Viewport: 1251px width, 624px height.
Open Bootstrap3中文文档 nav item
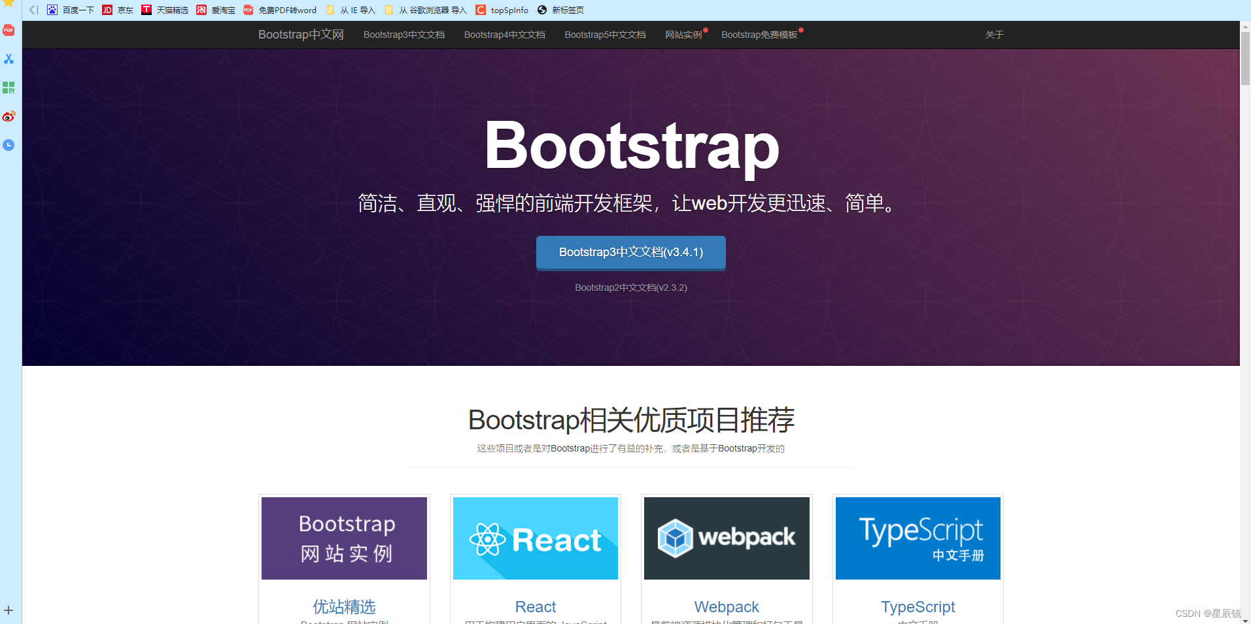tap(404, 35)
